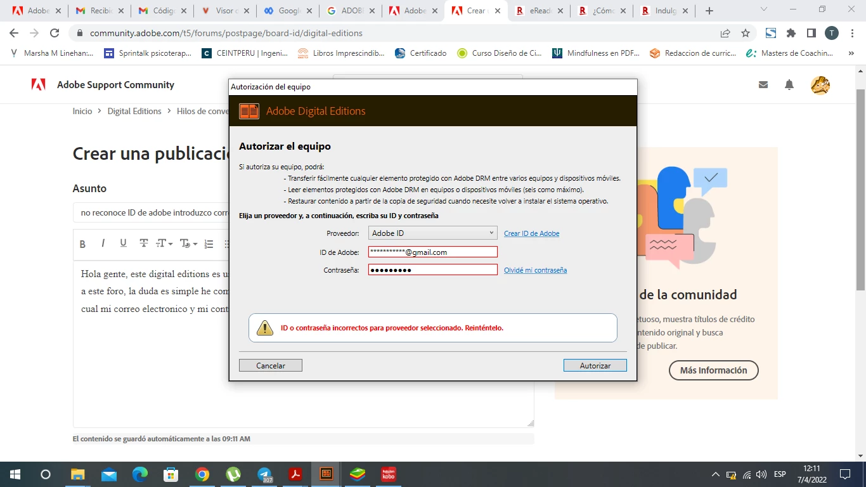The width and height of the screenshot is (866, 487).
Task: Open Telegram from taskbar
Action: coord(264,474)
